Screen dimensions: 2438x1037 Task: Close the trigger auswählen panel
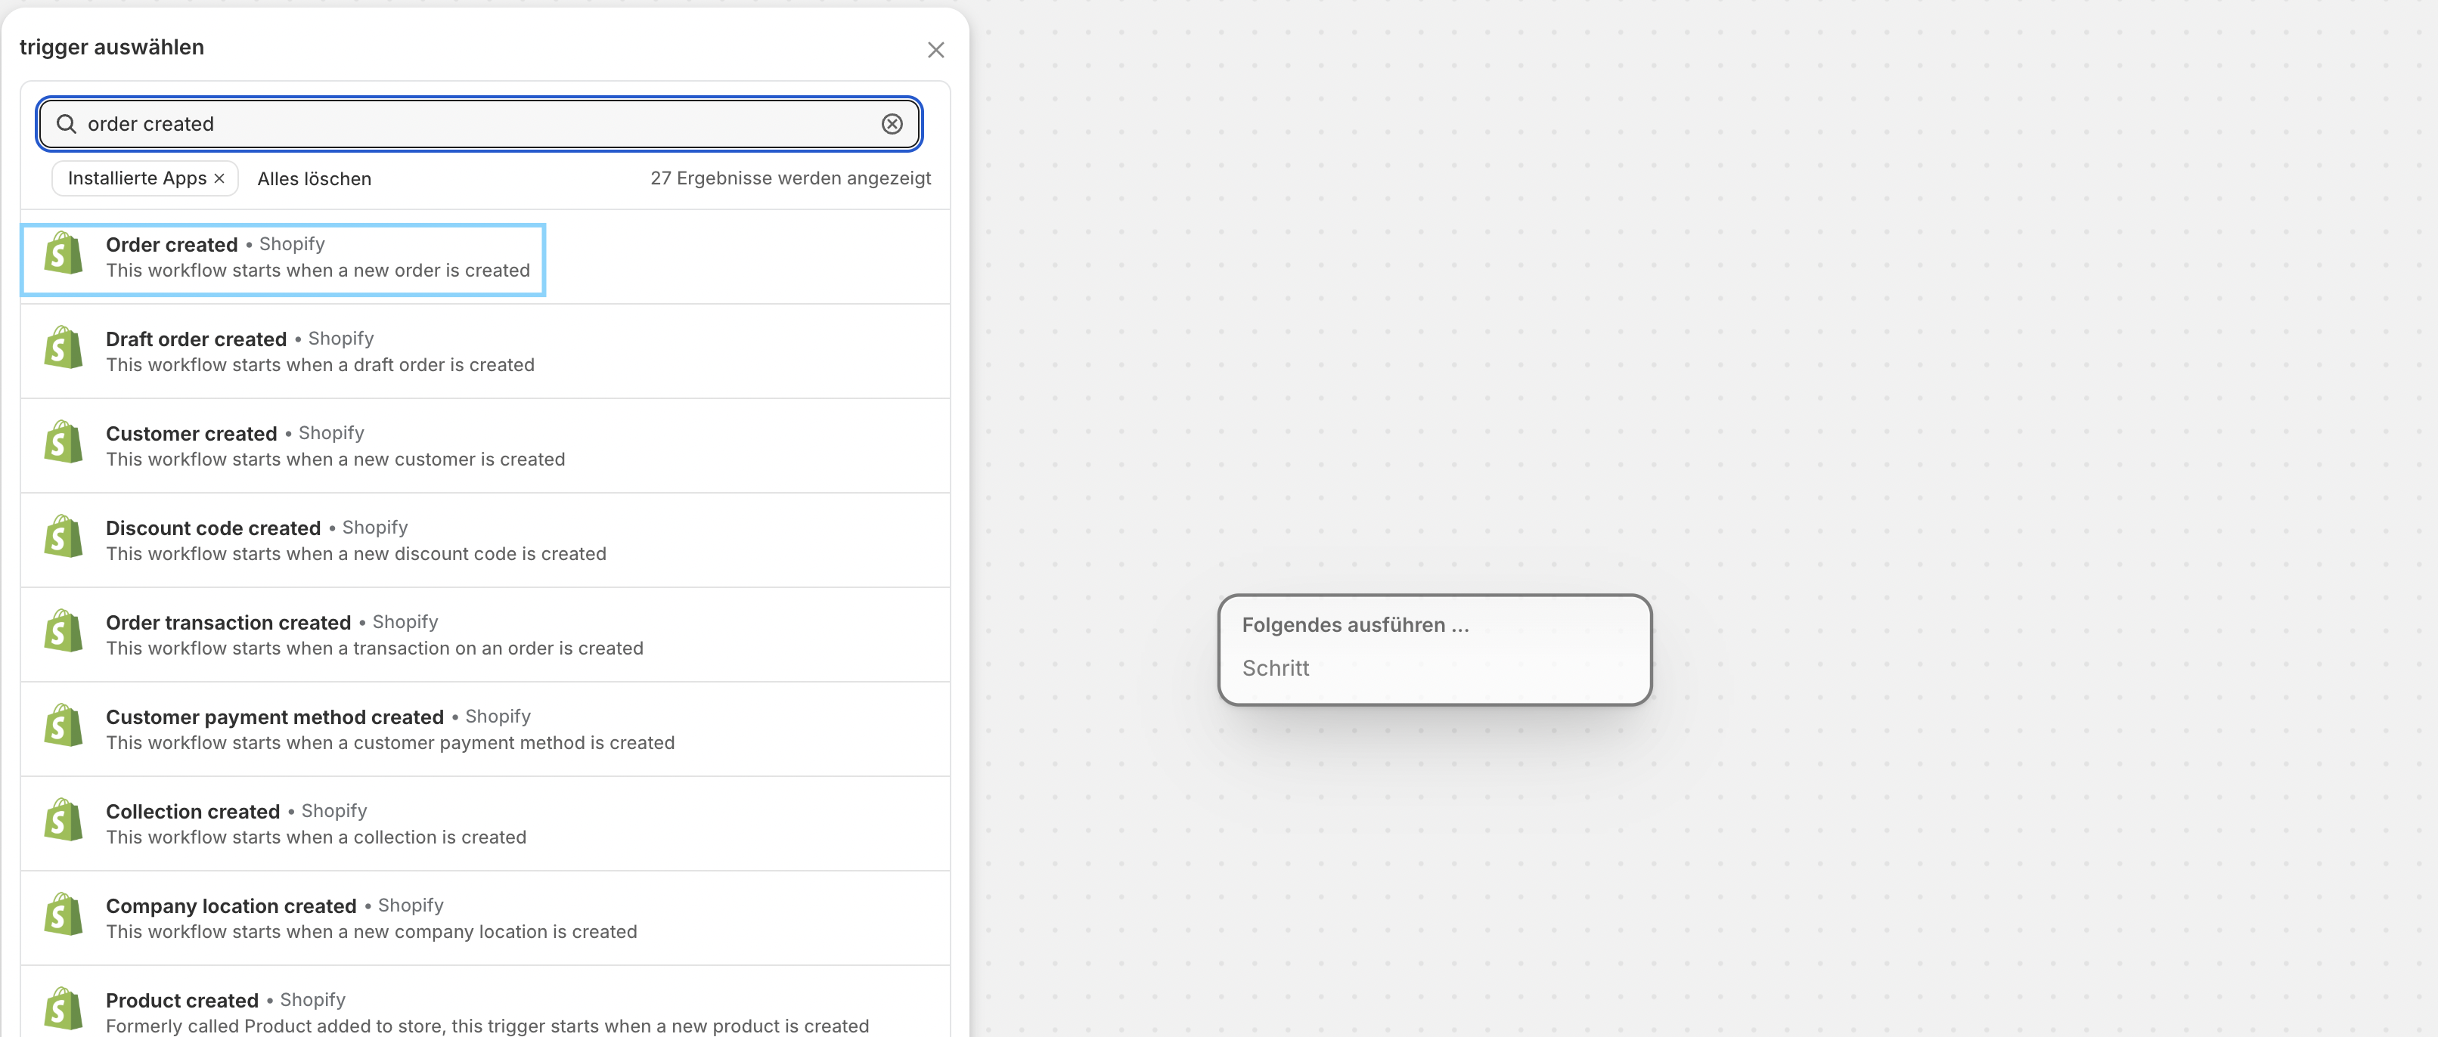point(935,50)
